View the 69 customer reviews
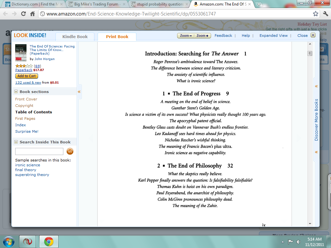Image resolution: width=331 pixels, height=248 pixels. 37,66
